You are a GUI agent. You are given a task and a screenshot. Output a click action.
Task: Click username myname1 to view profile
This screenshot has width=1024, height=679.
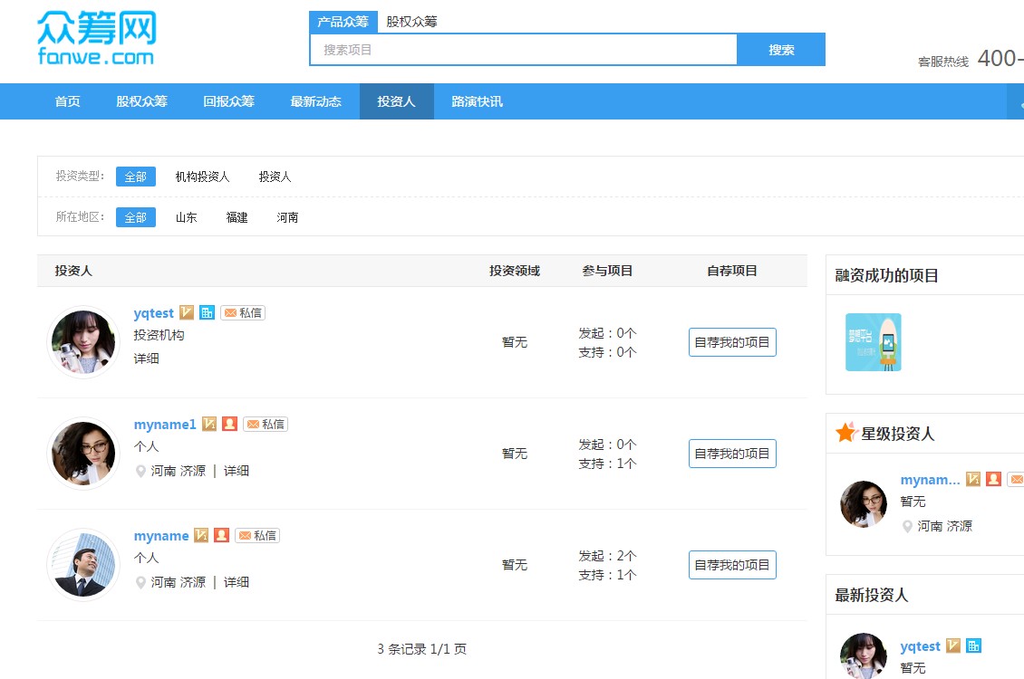(164, 424)
